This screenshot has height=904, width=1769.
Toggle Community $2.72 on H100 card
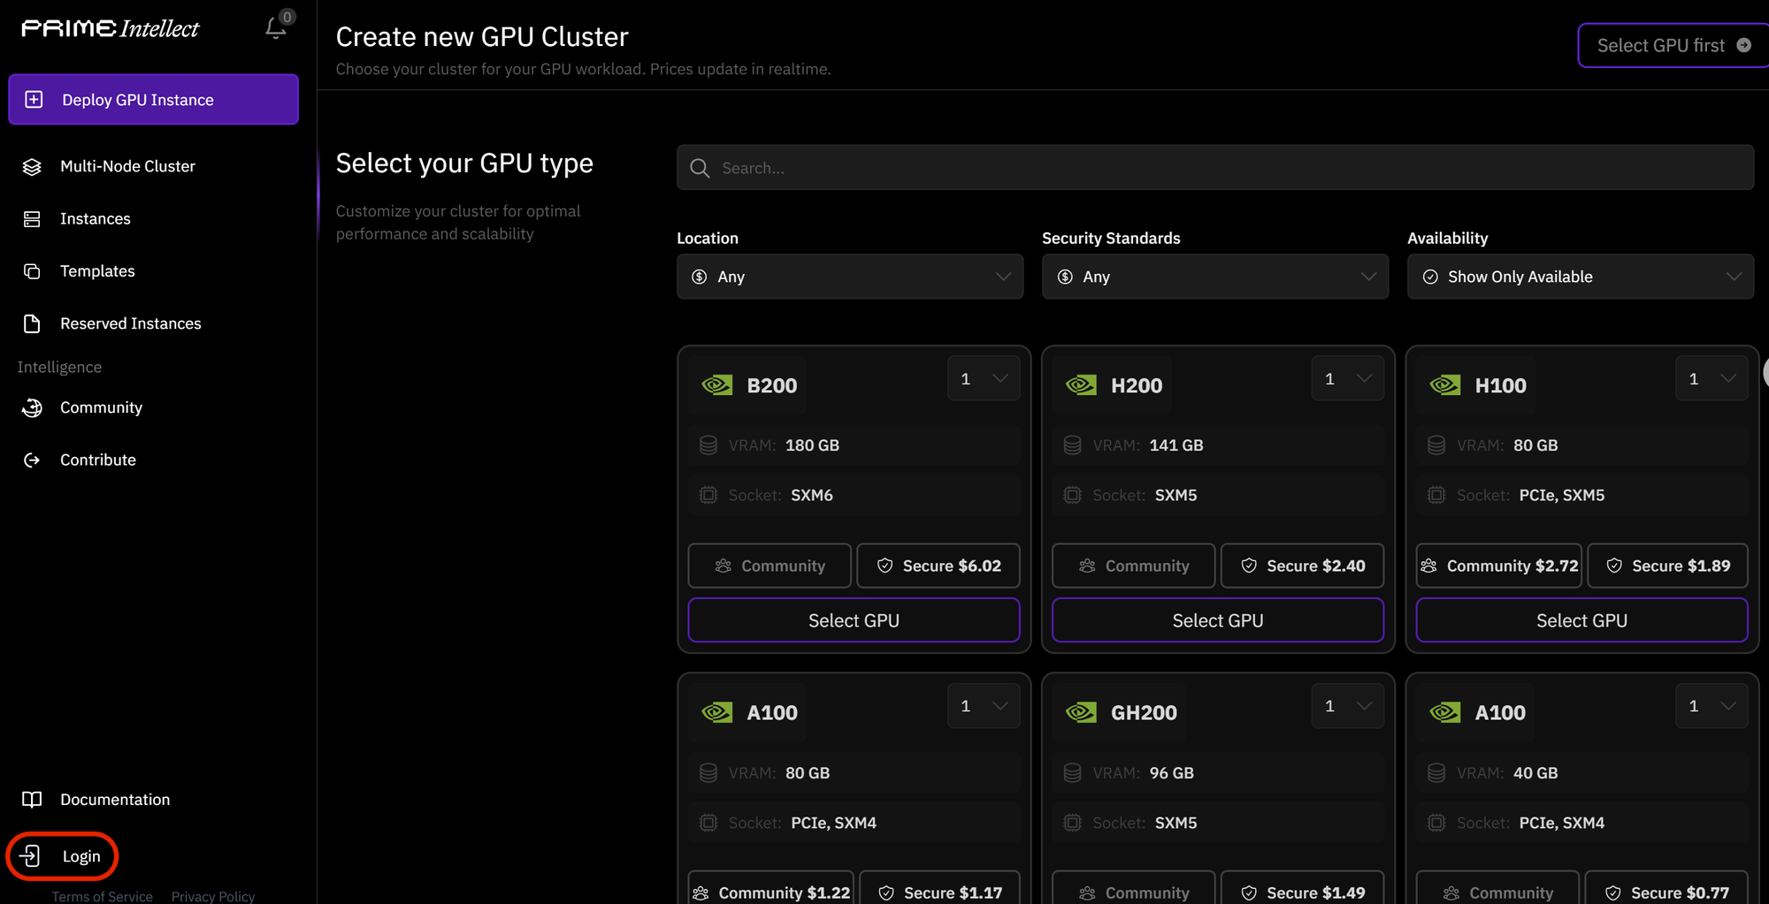click(1499, 566)
